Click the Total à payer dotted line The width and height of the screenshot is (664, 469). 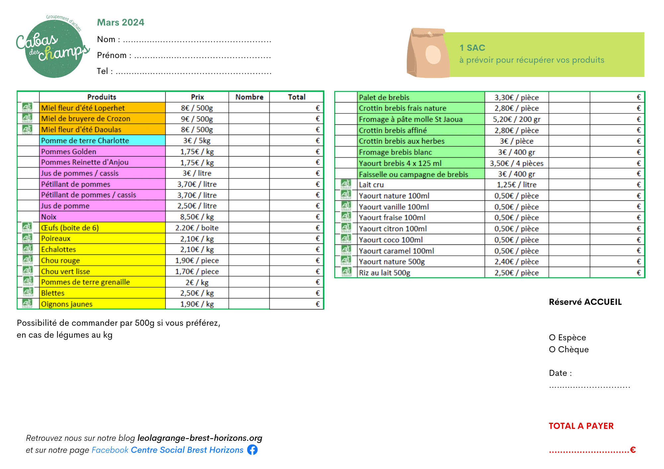(589, 451)
